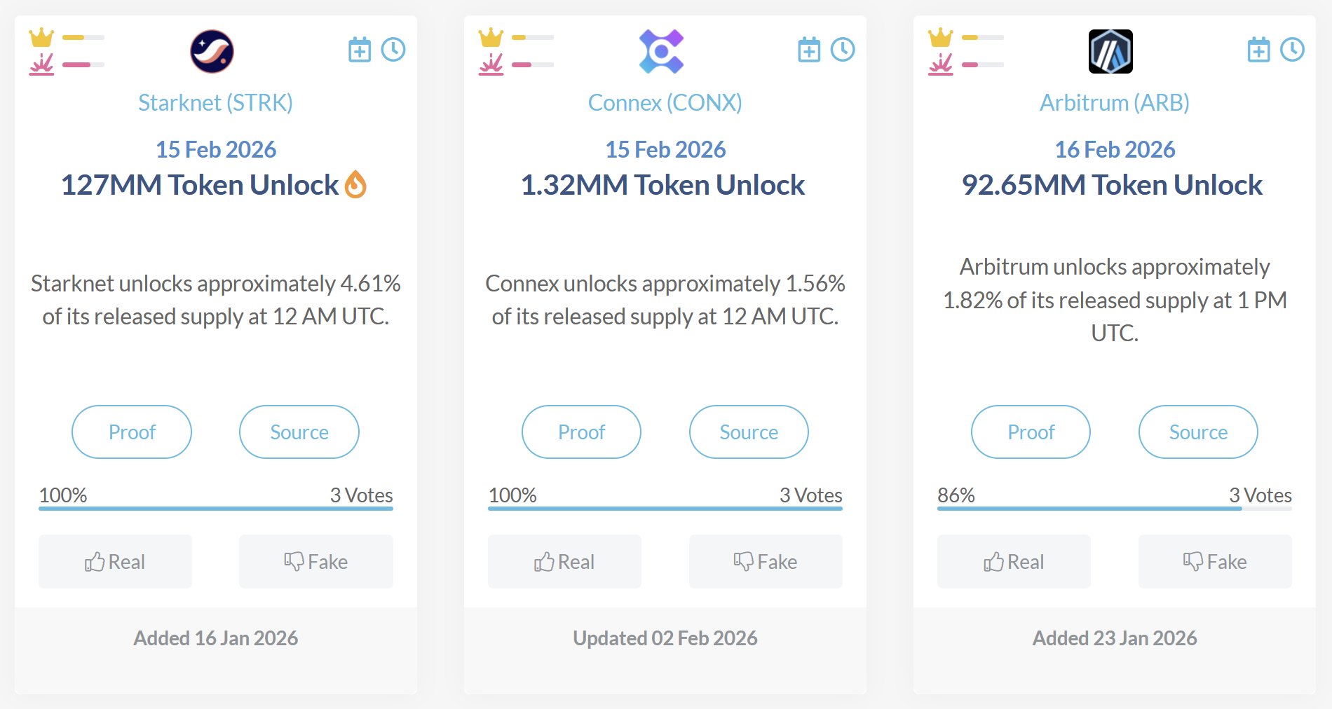This screenshot has height=709, width=1332.
Task: Vote Real on the Starknet unlock
Action: pyautogui.click(x=115, y=561)
